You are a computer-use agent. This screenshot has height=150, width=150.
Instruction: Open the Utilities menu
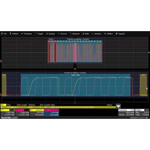coord(108,34)
